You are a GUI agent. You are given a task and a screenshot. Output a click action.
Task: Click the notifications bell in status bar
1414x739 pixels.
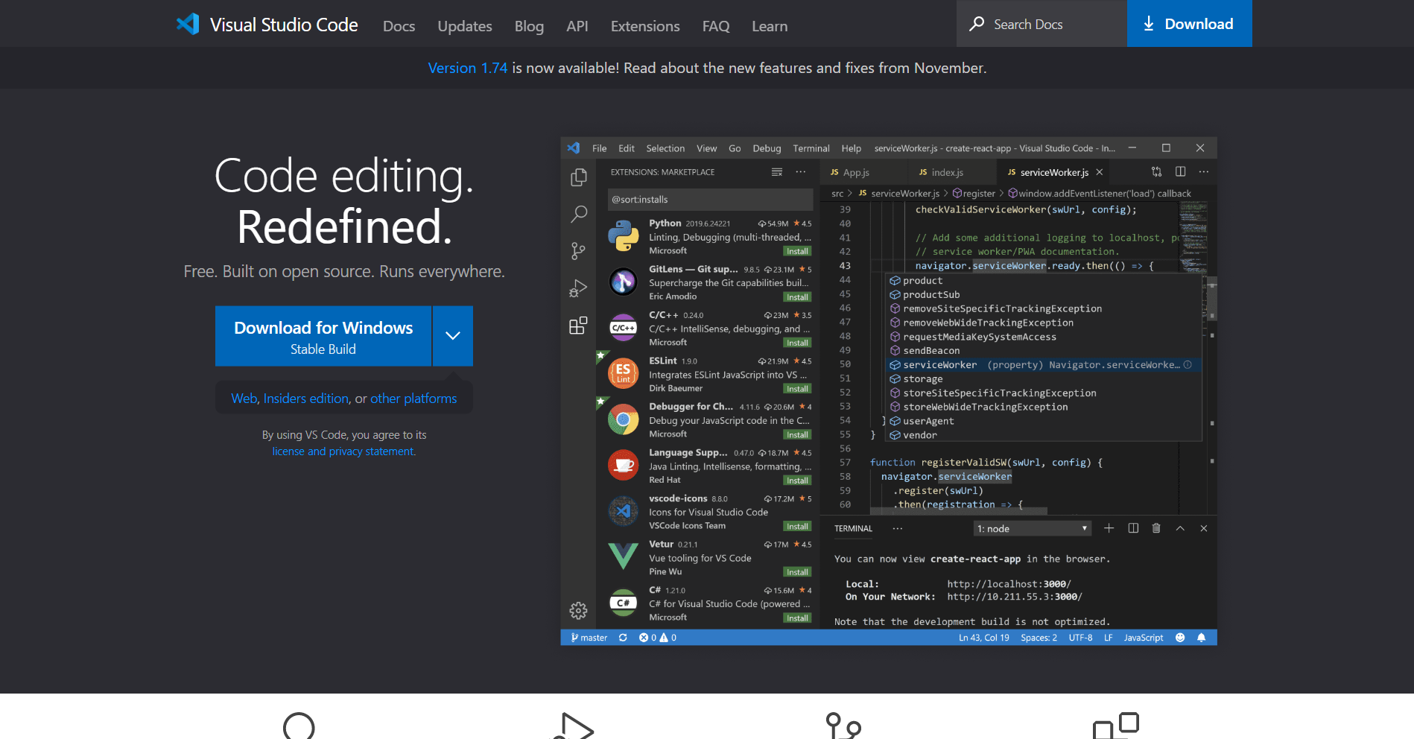click(1201, 638)
